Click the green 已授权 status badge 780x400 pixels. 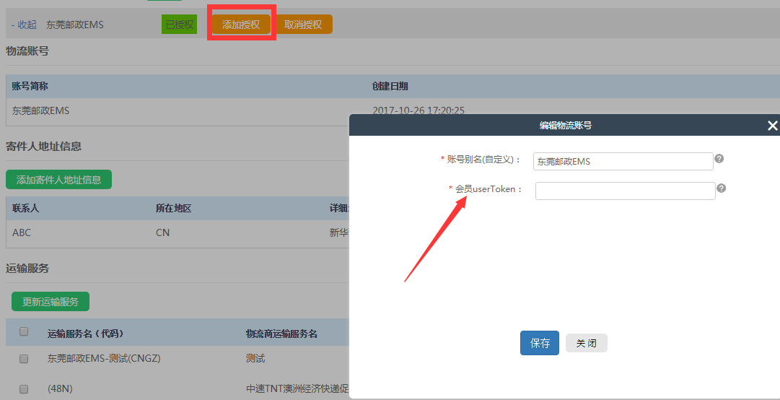point(179,25)
